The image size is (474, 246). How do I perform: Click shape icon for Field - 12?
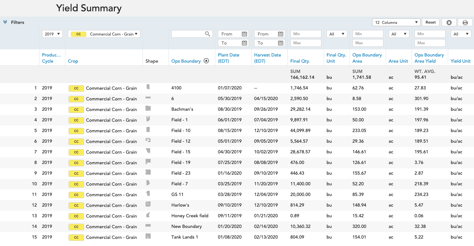pos(148,140)
